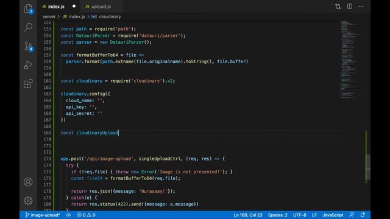Select cloudinary breadcrumb symbol
Image resolution: width=390 pixels, height=219 pixels.
(110, 16)
